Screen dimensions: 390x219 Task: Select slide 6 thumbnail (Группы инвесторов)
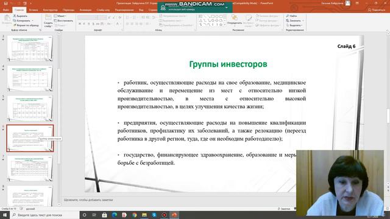pos(30,138)
